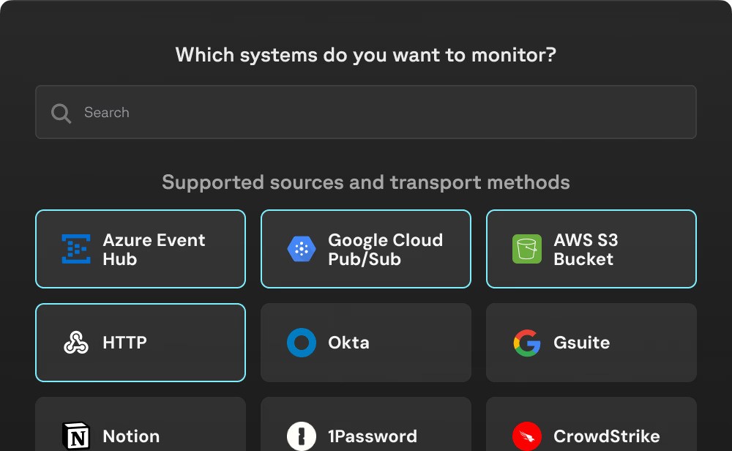Click the red CrowdStrike falcon icon
732x451 pixels.
pos(527,436)
